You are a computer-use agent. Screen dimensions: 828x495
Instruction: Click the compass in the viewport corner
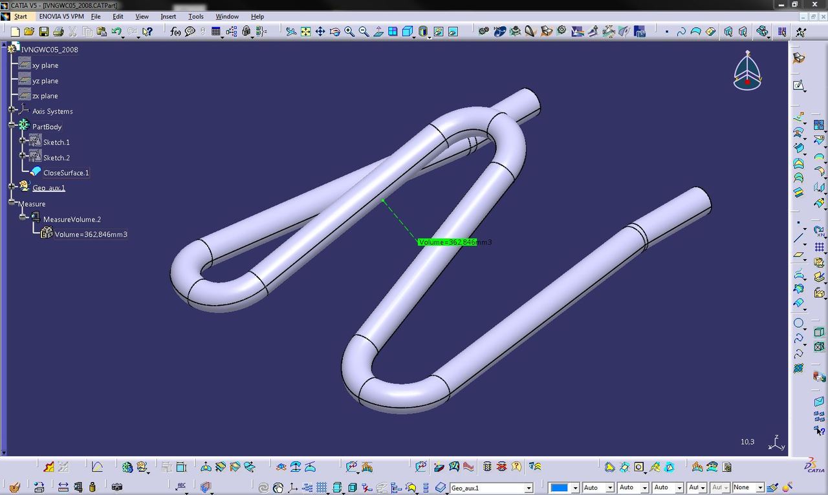coord(747,71)
